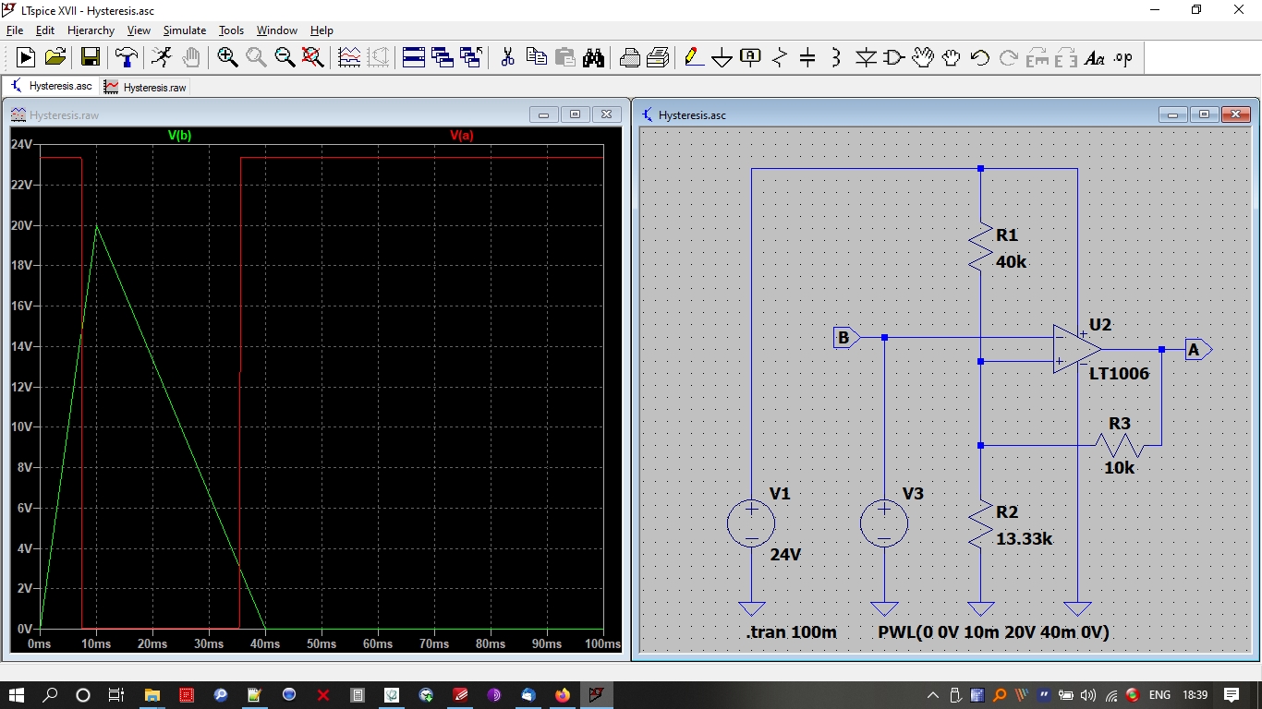Click the Undo arrow icon
1262x709 pixels.
point(980,57)
